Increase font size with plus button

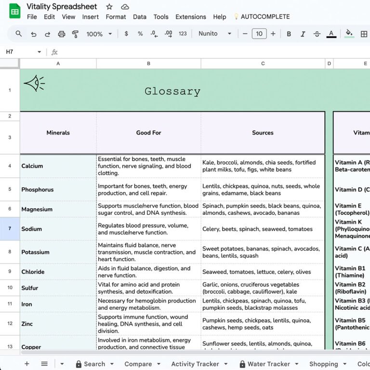(x=273, y=34)
